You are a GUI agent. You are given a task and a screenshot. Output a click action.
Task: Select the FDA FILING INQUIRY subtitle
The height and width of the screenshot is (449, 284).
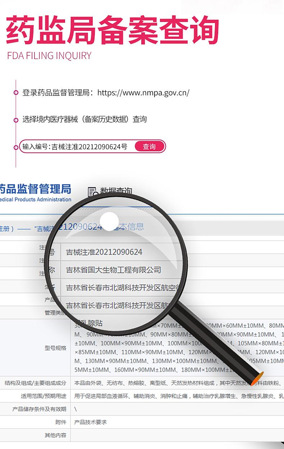click(x=49, y=56)
